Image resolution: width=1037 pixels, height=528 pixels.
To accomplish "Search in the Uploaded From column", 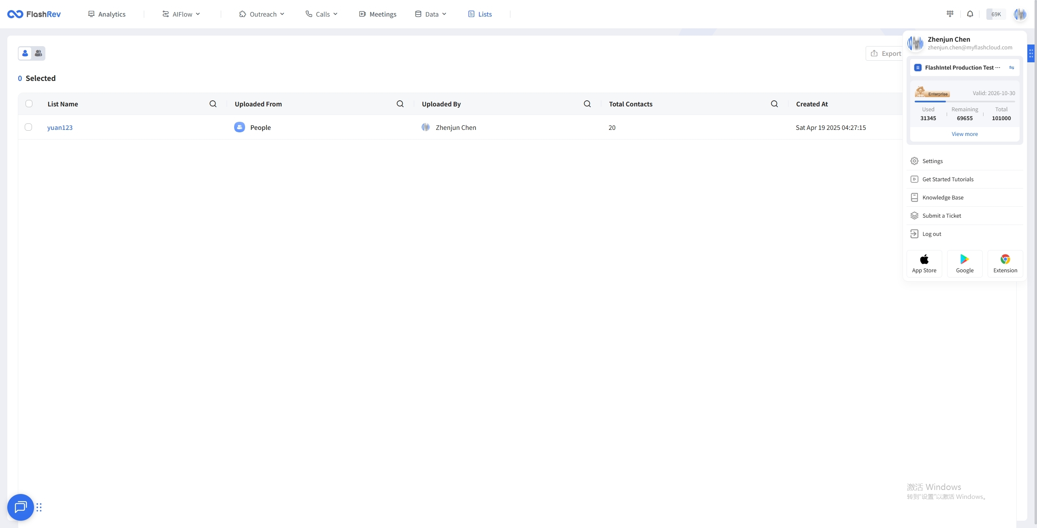I will [x=400, y=104].
